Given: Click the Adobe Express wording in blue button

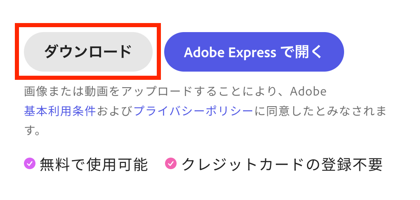Looking at the screenshot, I should coord(230,53).
